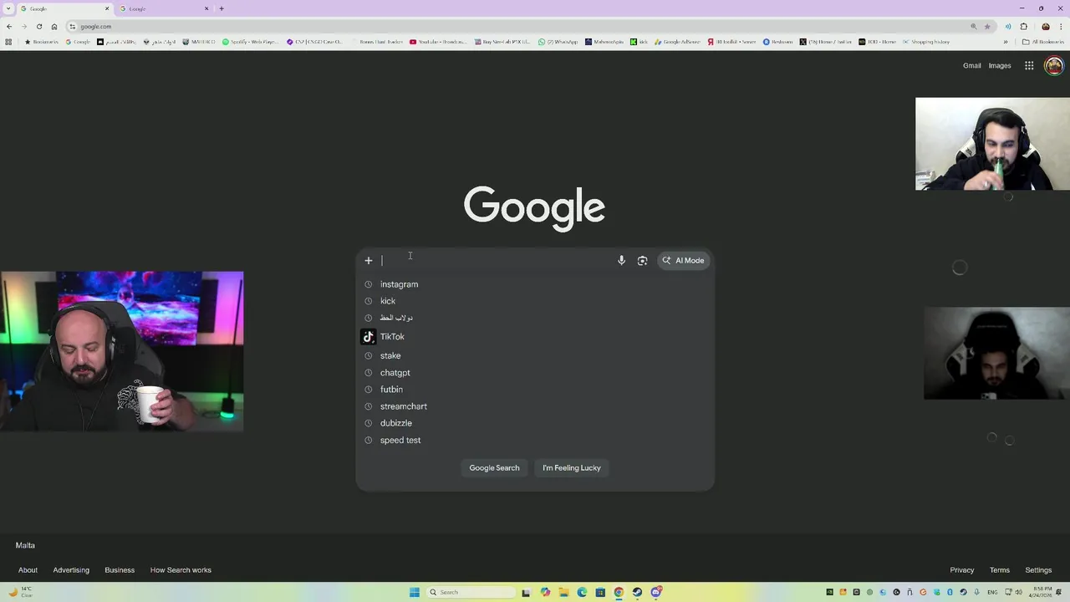Click media control icon in Chrome toolbar

1008,26
